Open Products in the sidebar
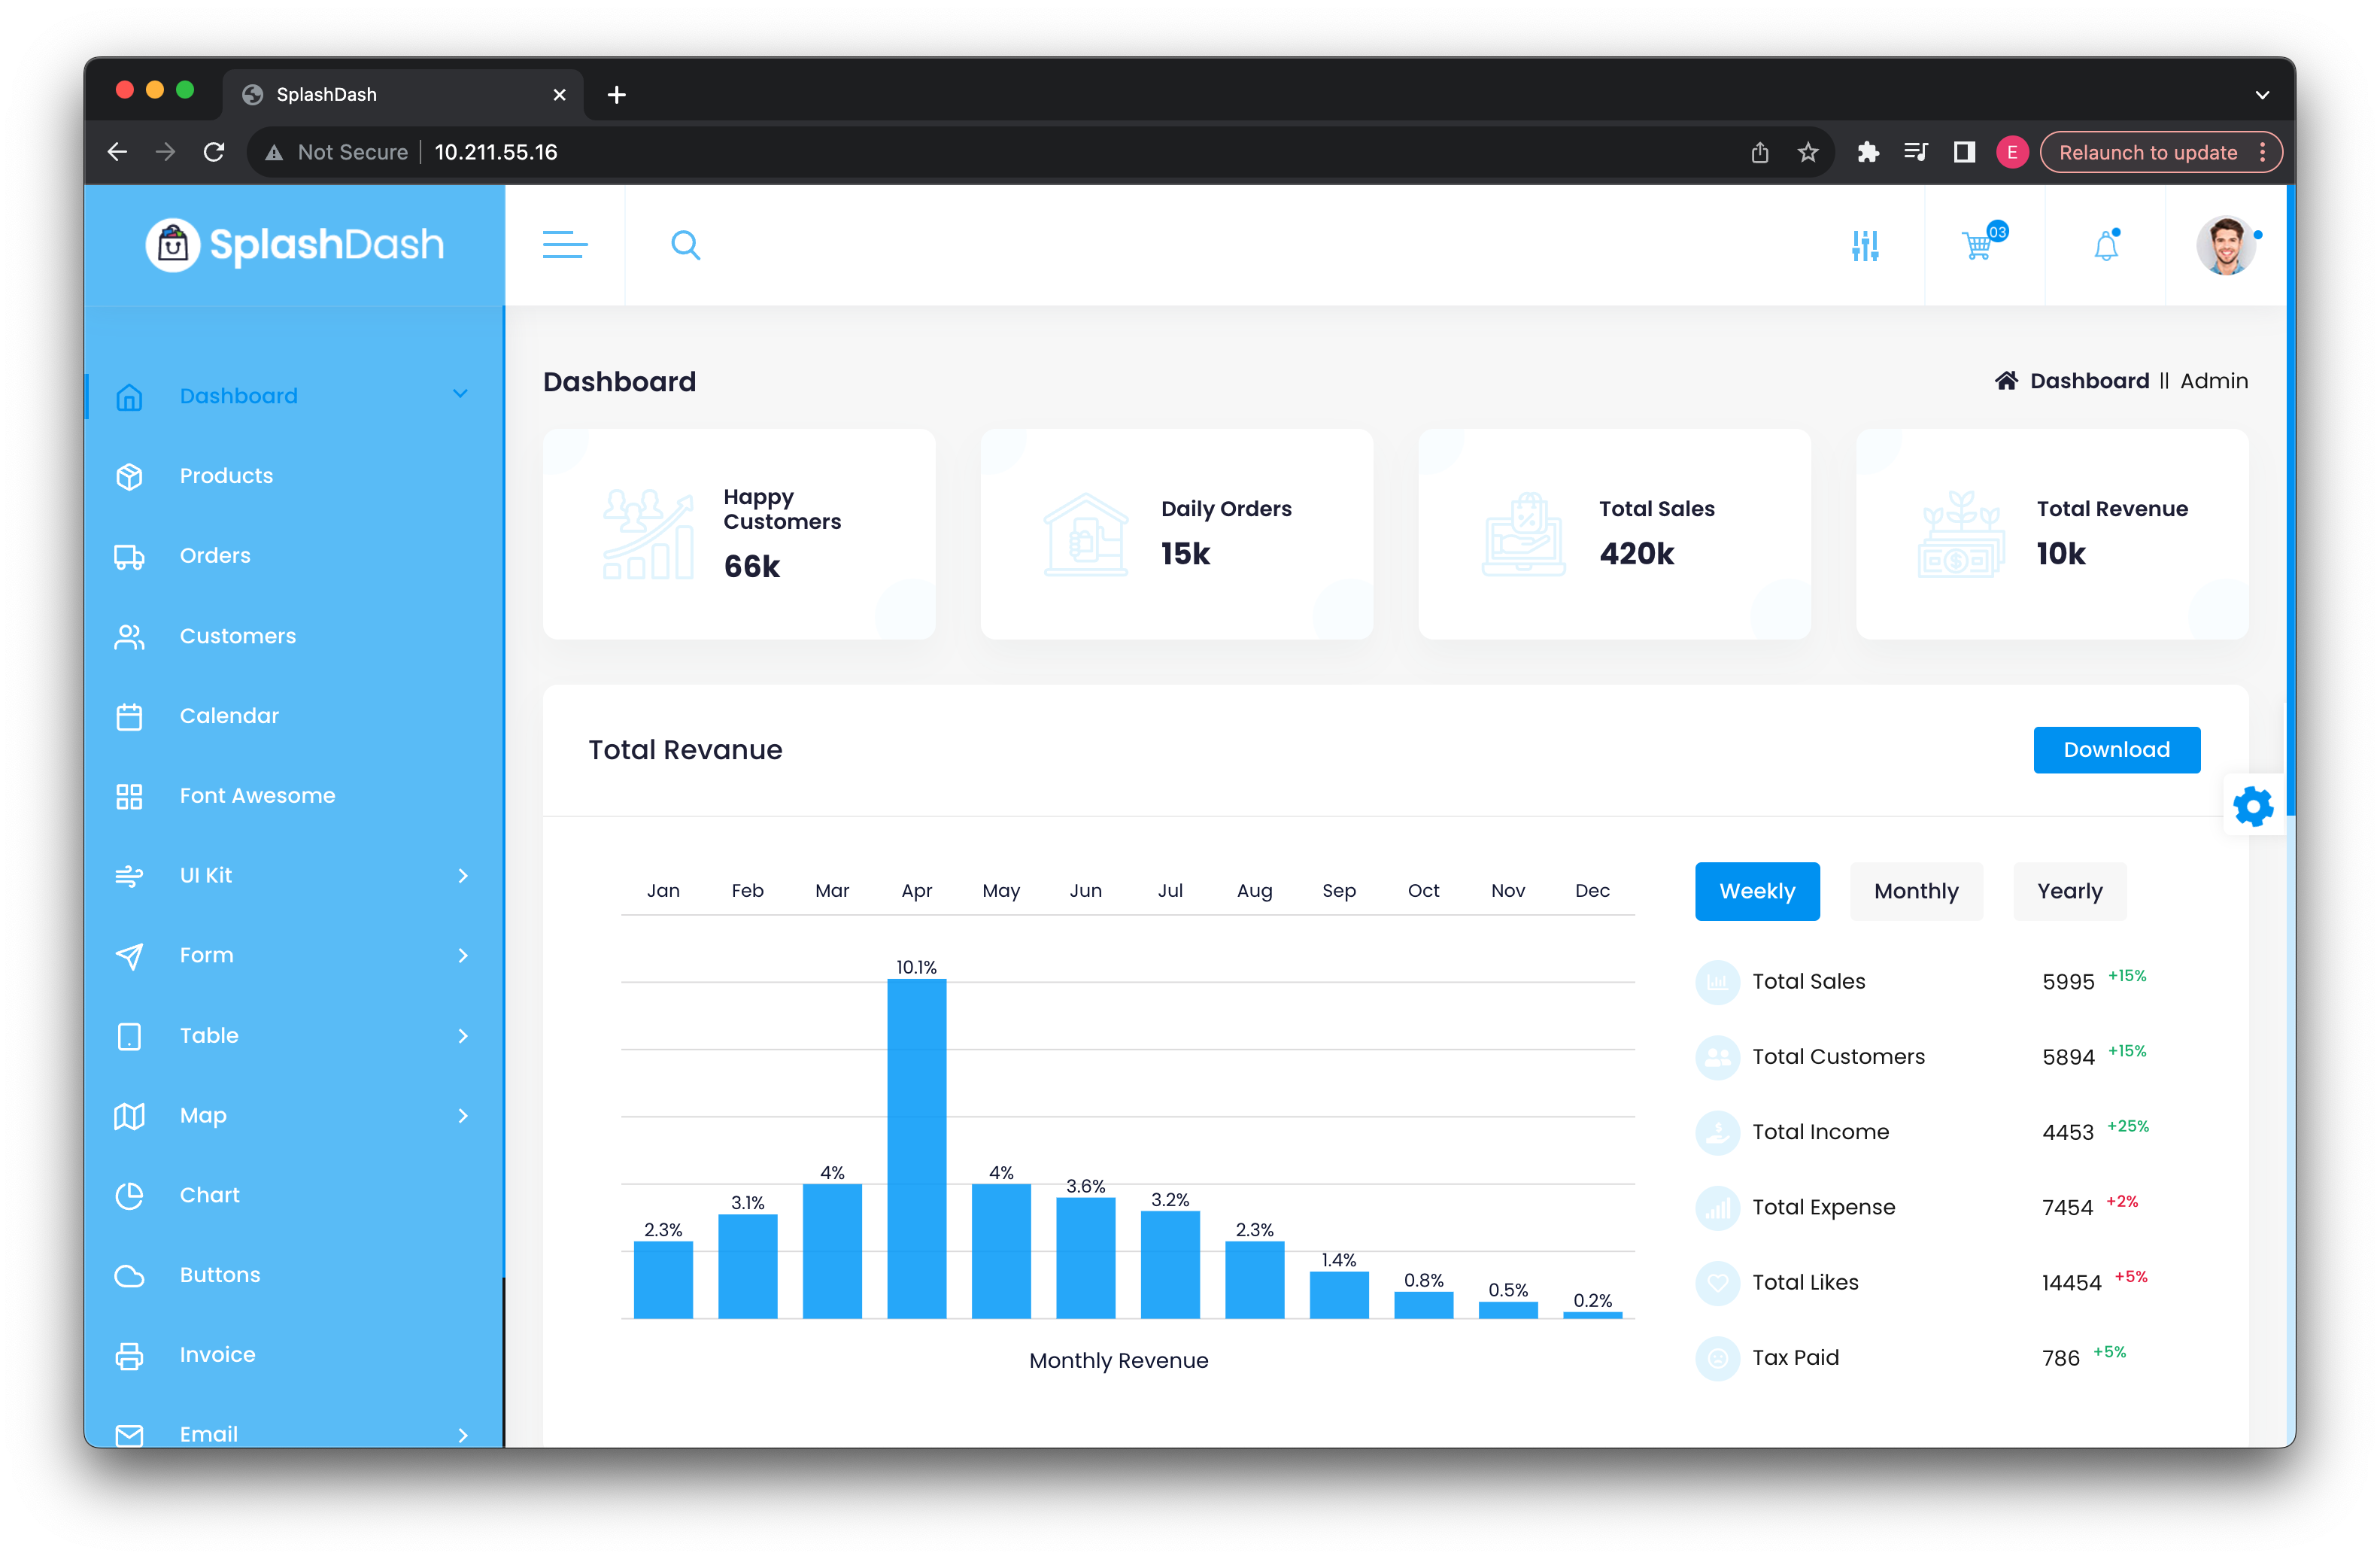The image size is (2380, 1559). pyautogui.click(x=226, y=476)
